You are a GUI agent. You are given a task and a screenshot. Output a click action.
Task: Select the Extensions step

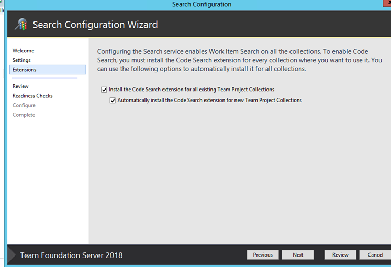[x=48, y=70]
